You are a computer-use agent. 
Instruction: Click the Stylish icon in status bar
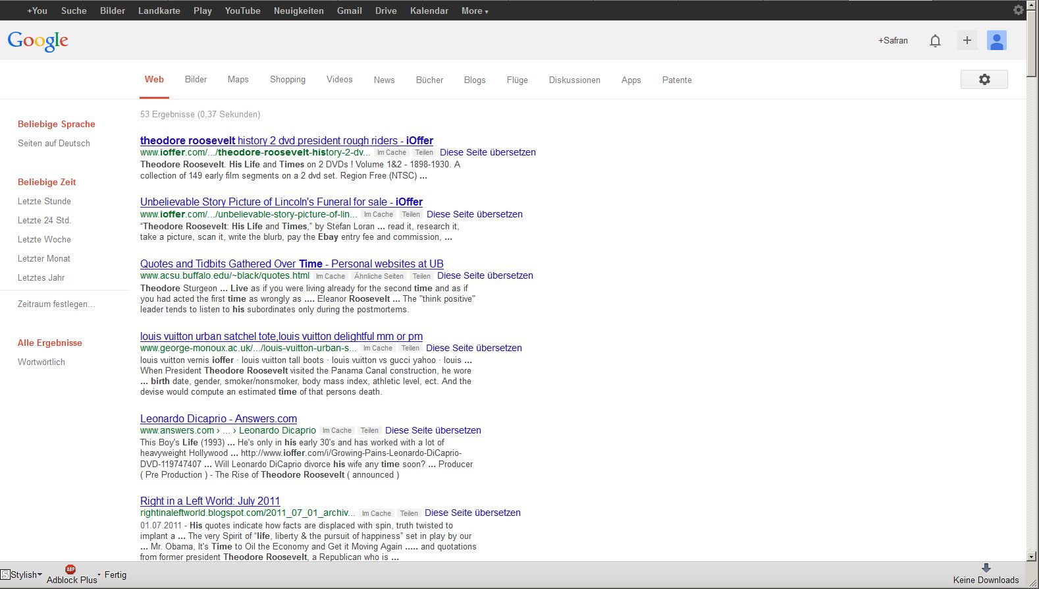point(5,575)
